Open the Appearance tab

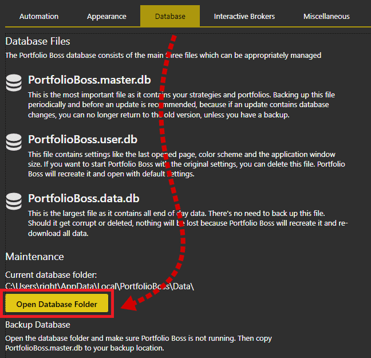point(106,16)
